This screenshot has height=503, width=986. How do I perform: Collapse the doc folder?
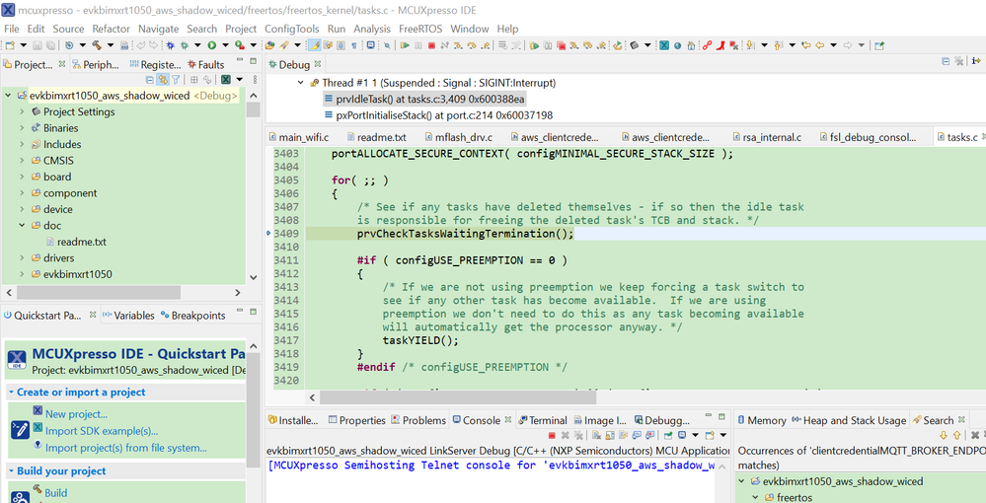click(x=22, y=226)
